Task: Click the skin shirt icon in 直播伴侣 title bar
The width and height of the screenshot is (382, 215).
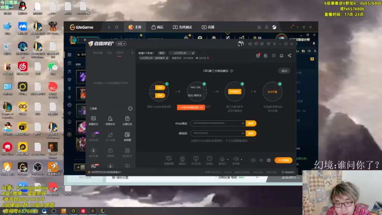Action: click(x=268, y=44)
